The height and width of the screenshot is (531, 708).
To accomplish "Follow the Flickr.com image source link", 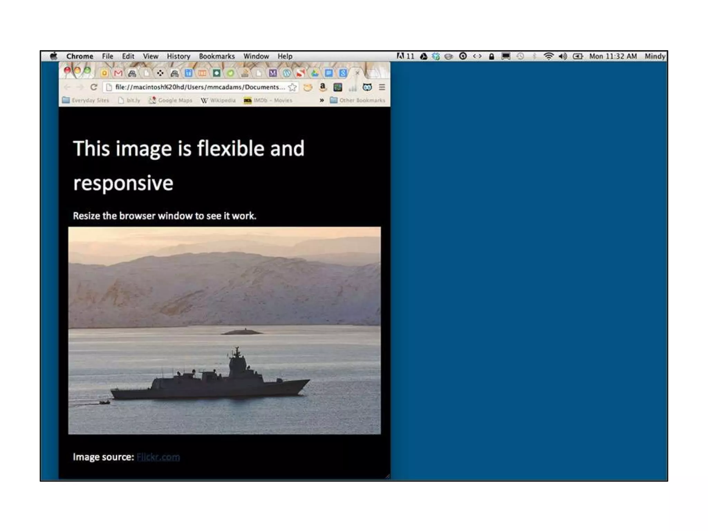I will (158, 457).
